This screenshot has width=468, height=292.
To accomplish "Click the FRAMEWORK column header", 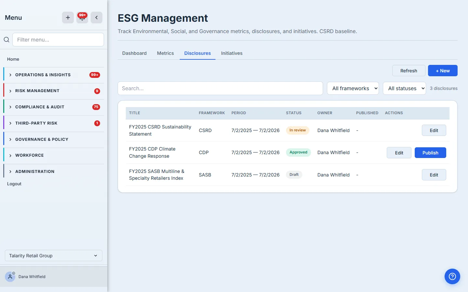I will pyautogui.click(x=212, y=113).
